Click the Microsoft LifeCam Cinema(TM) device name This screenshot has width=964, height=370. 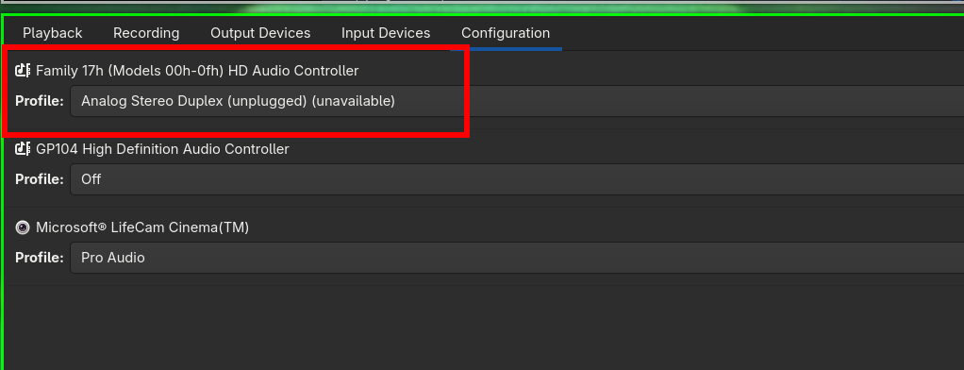[142, 227]
